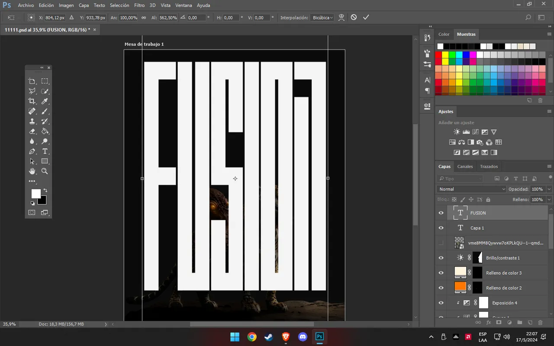Open Steam from the Windows taskbar

269,336
